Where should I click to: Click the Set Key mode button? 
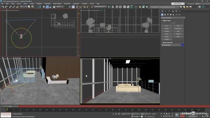pos(182,116)
